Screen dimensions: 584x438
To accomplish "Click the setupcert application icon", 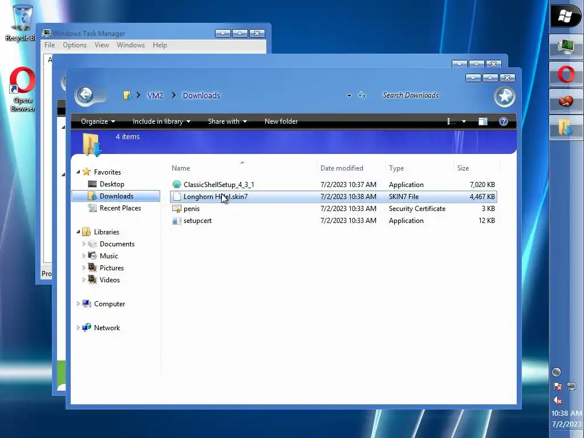I will [x=177, y=221].
